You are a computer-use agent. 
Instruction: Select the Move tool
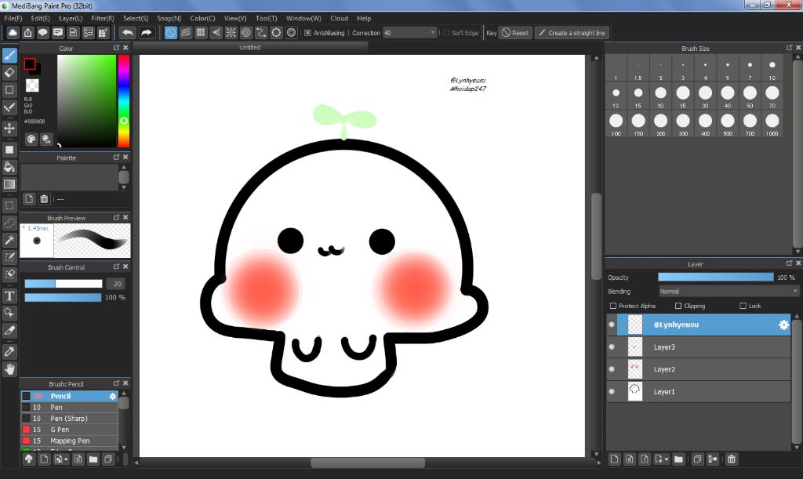point(9,128)
